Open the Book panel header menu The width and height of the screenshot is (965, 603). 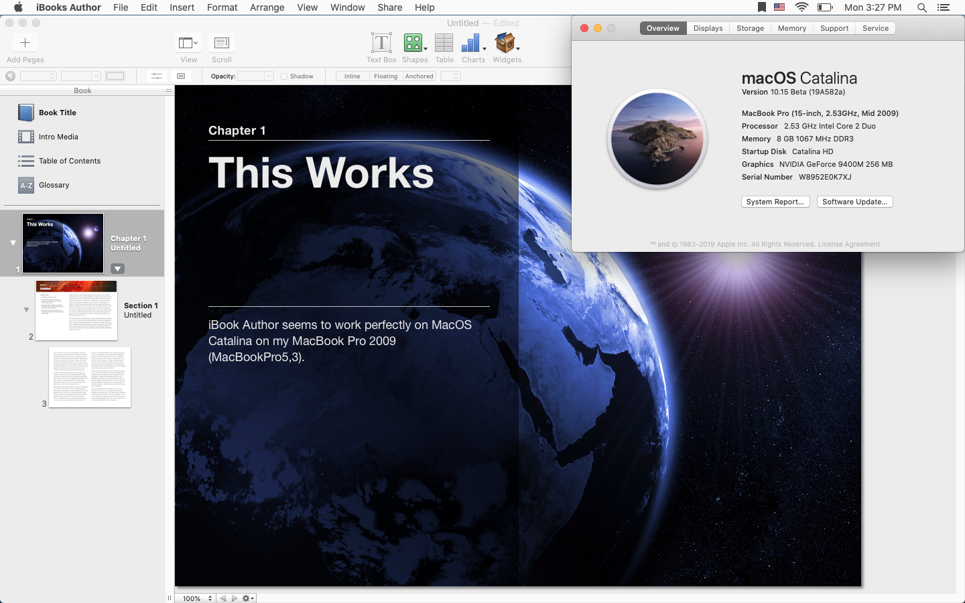pos(169,90)
